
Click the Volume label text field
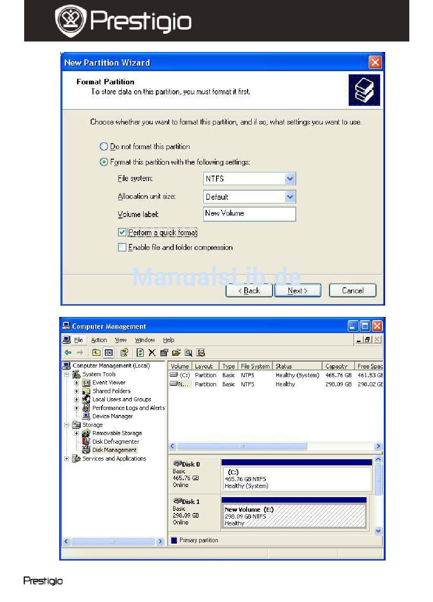pyautogui.click(x=249, y=214)
